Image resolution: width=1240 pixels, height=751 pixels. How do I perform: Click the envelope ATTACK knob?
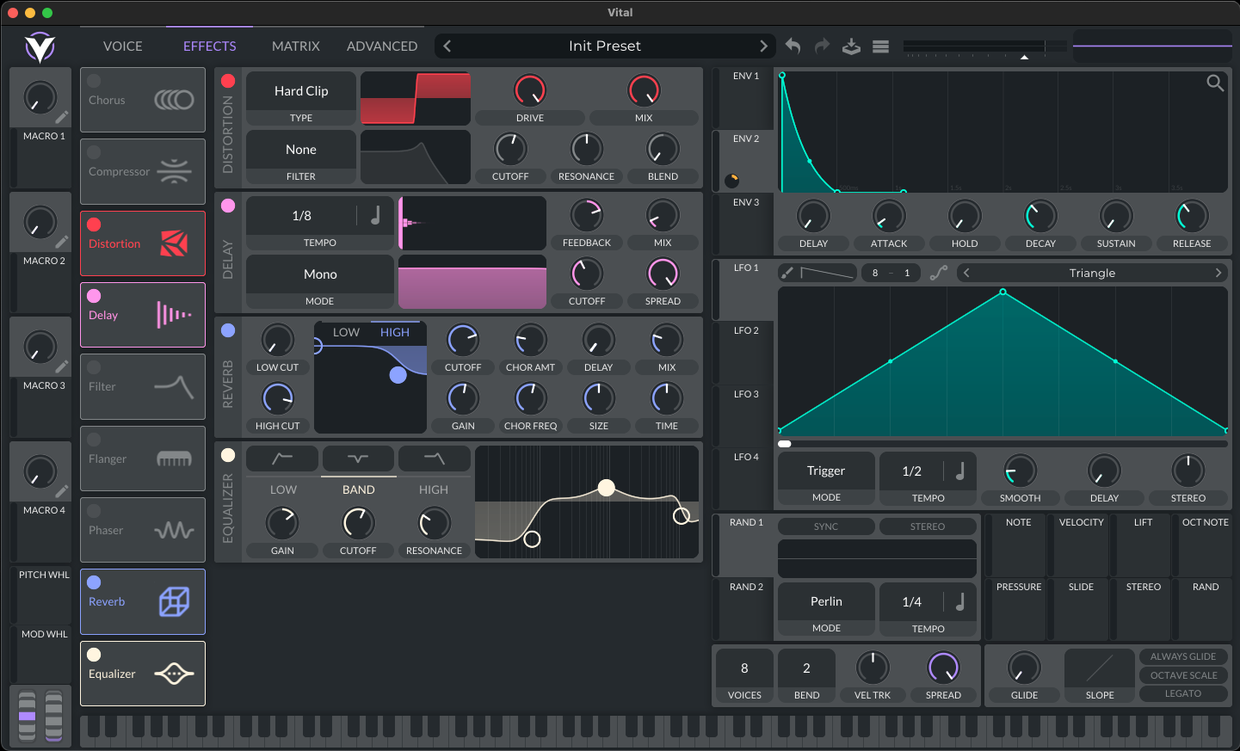click(x=889, y=216)
